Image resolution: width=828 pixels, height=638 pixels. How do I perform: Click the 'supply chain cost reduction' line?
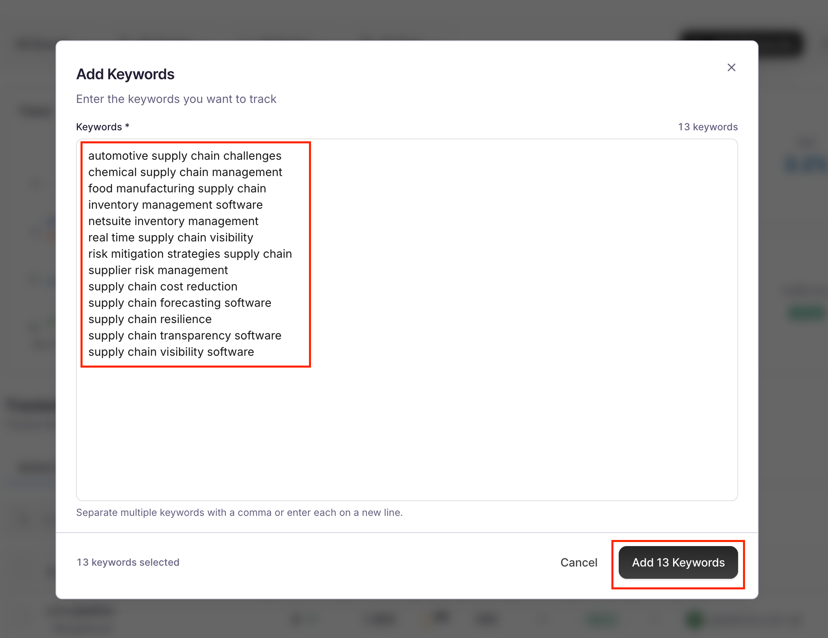tap(163, 287)
